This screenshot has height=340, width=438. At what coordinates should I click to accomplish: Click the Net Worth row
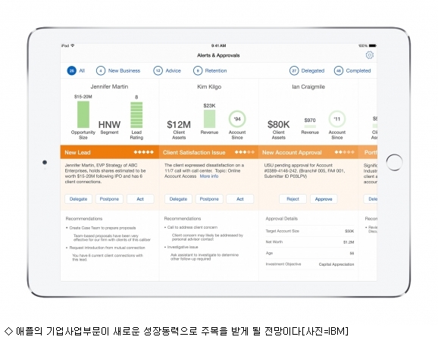coord(310,242)
